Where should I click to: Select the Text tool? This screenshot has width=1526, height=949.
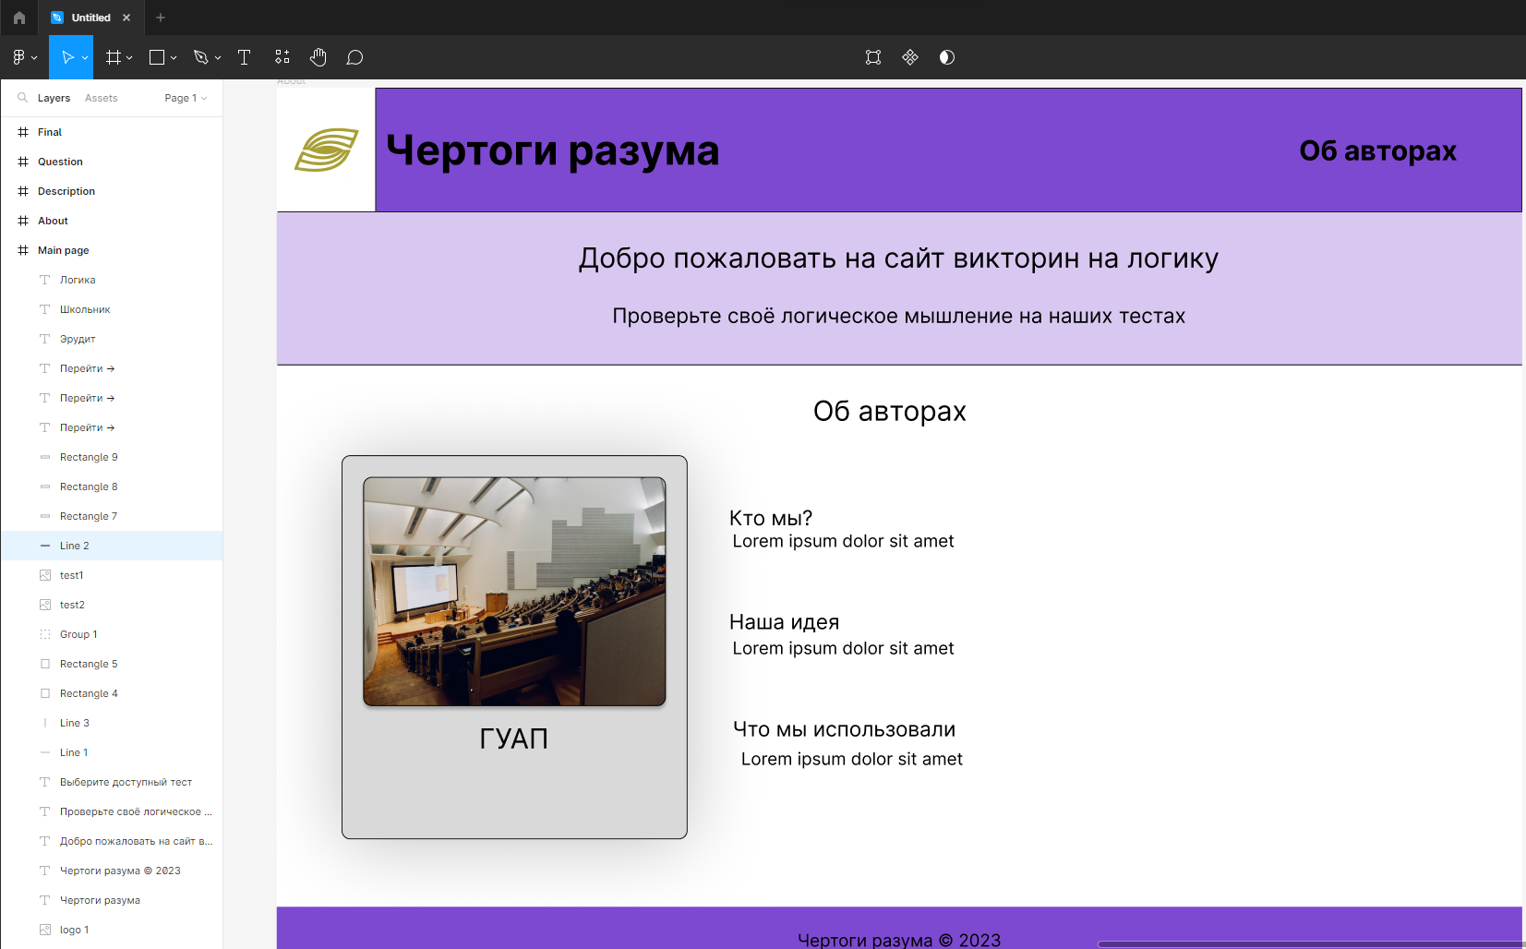pos(245,57)
